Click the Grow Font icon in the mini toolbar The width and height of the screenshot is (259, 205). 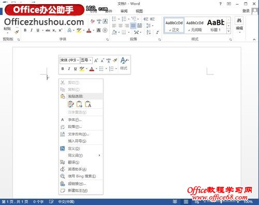pos(96,61)
